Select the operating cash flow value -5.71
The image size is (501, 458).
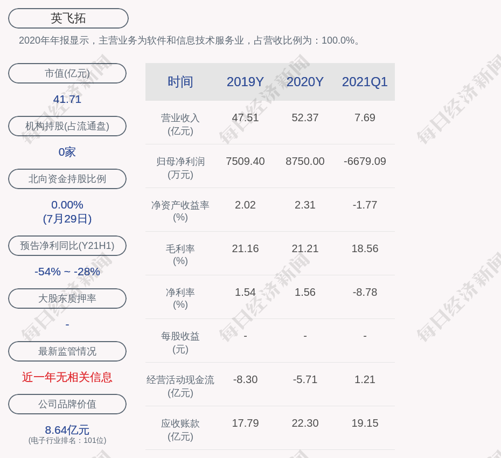click(305, 379)
